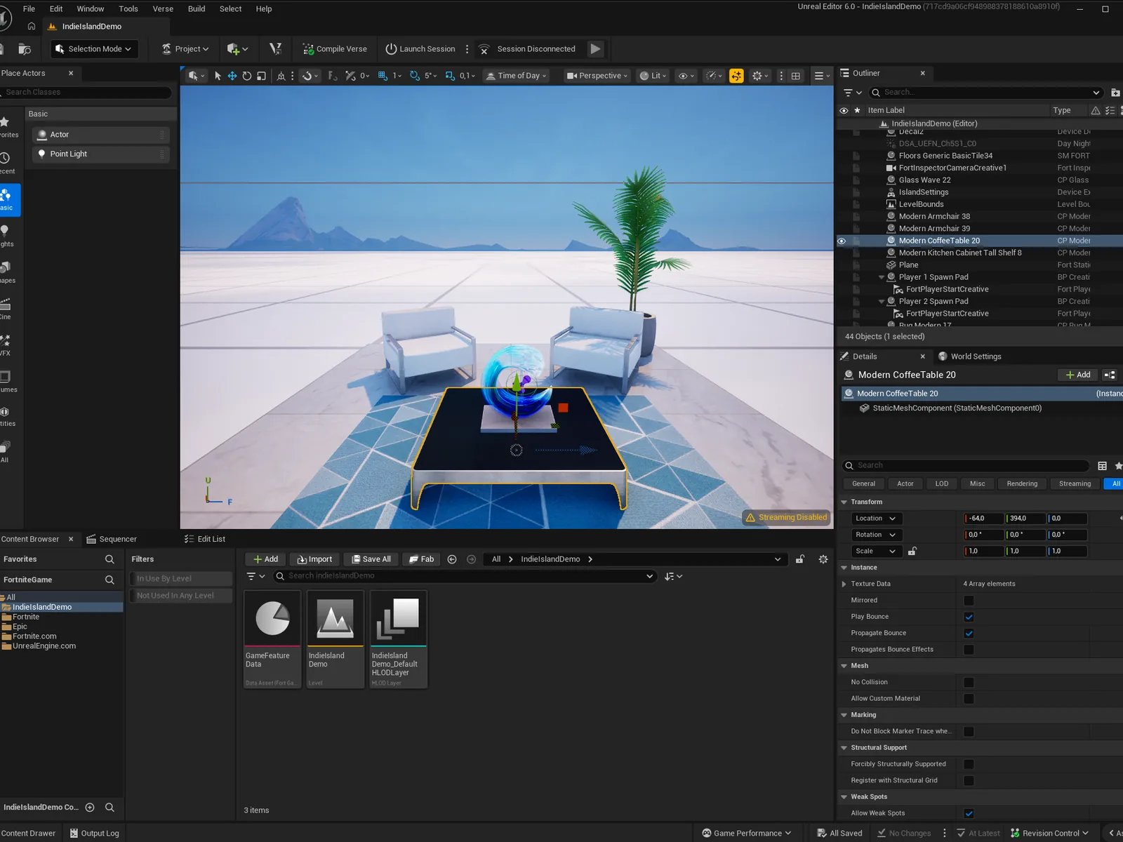The image size is (1123, 842).
Task: Create new folder icon in Outliner
Action: point(1116,93)
